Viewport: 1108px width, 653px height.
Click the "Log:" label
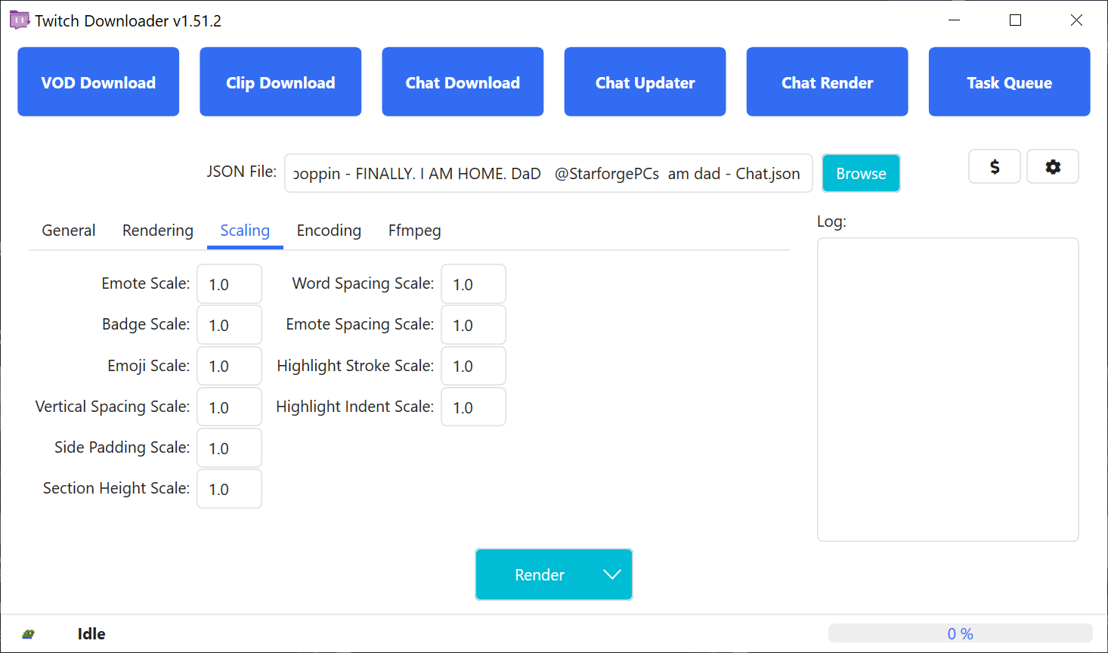[x=831, y=221]
